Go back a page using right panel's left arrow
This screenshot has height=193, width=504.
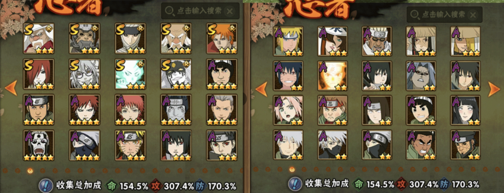261,89
